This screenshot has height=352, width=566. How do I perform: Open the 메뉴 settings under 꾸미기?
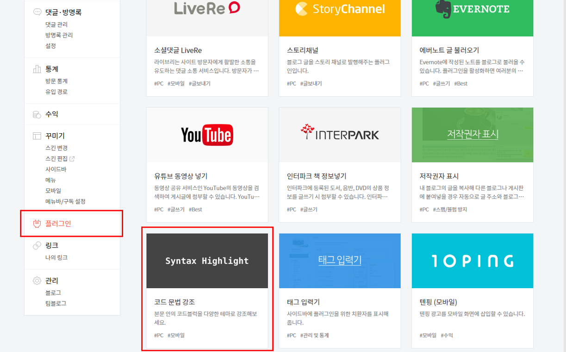(50, 180)
